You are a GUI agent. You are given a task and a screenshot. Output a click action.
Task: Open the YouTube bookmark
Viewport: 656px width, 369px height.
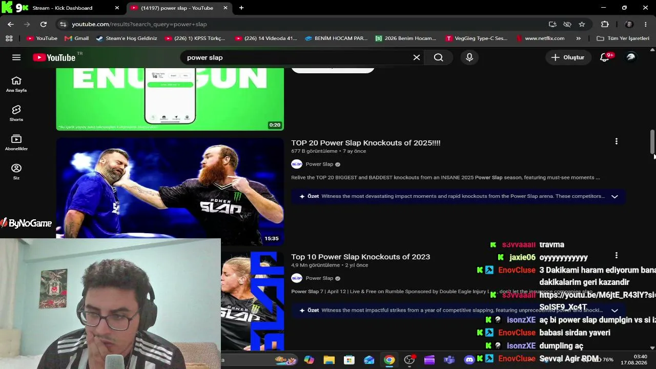pos(42,38)
